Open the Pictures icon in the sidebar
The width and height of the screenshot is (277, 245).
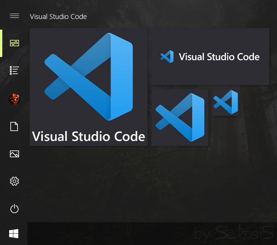coord(14,154)
